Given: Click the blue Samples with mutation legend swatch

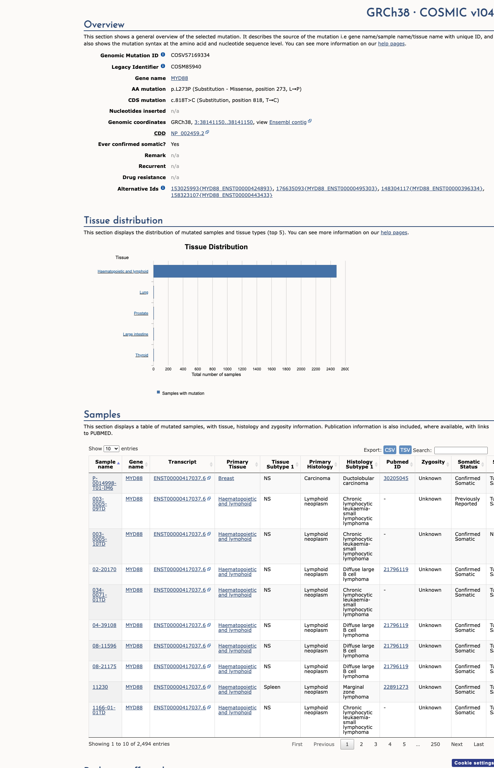Looking at the screenshot, I should (x=158, y=392).
